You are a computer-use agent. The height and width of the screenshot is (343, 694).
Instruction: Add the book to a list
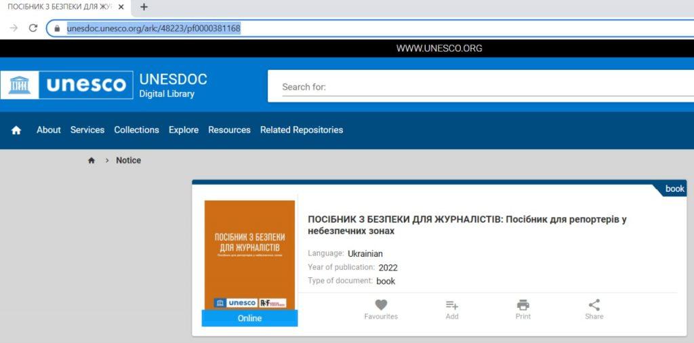coord(452,310)
